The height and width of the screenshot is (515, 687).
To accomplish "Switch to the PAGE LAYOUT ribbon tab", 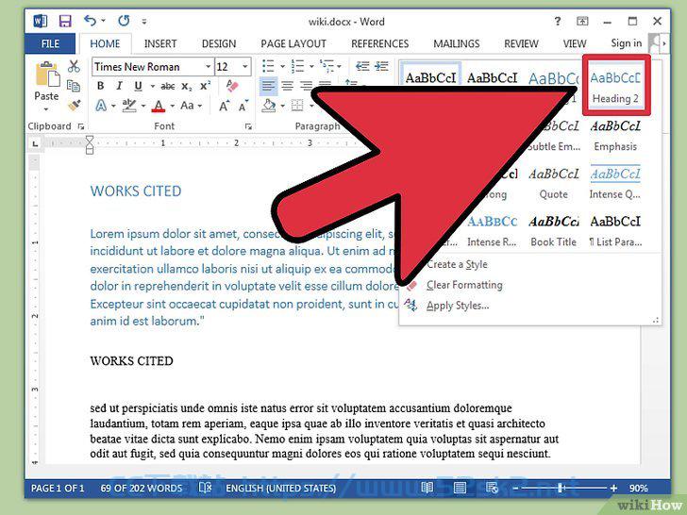I will pos(293,43).
